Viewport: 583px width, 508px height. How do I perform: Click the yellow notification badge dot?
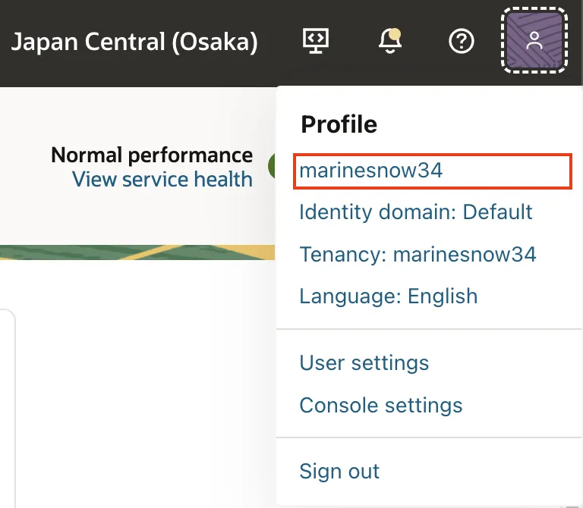click(x=395, y=33)
